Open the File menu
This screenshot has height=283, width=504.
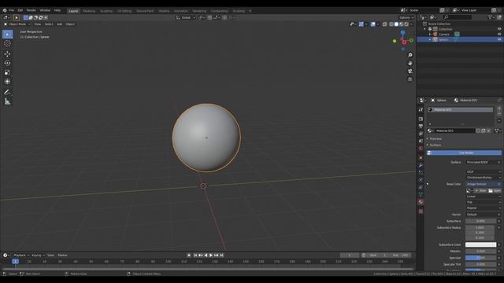pos(12,10)
